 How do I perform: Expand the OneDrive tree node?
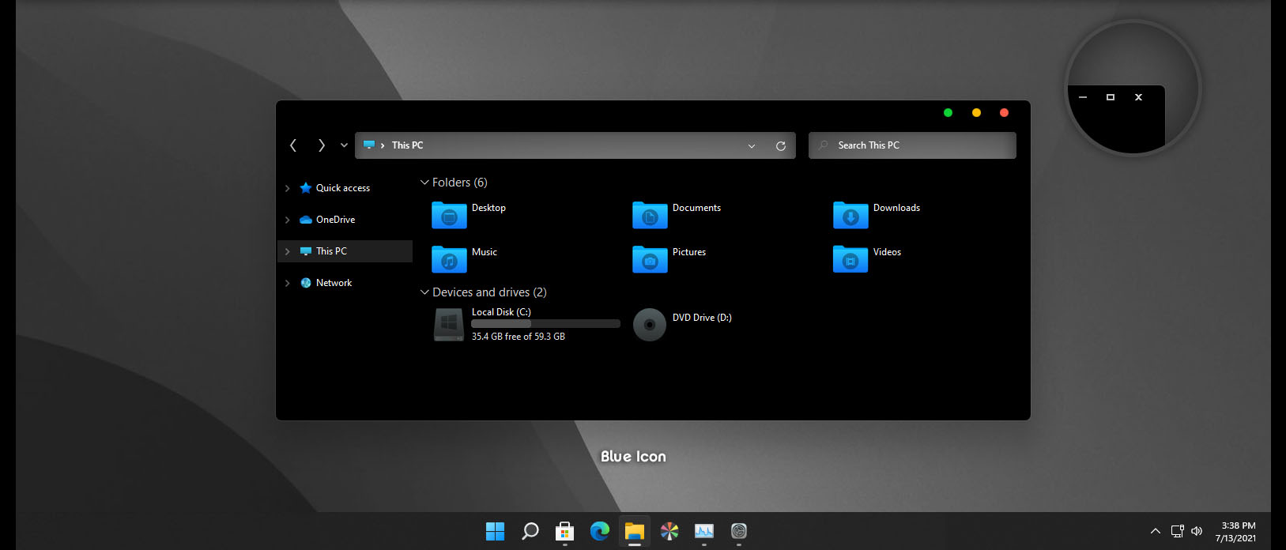pyautogui.click(x=287, y=220)
